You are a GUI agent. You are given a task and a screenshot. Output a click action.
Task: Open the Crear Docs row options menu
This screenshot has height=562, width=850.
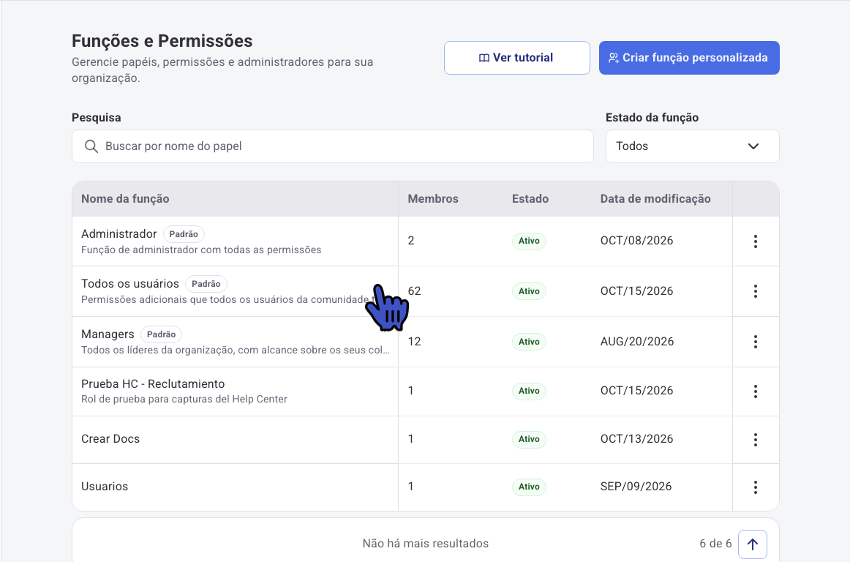[755, 440]
